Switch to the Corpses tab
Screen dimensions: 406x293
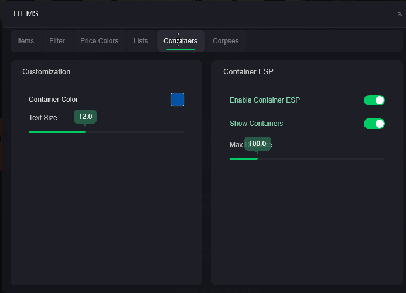(x=226, y=41)
